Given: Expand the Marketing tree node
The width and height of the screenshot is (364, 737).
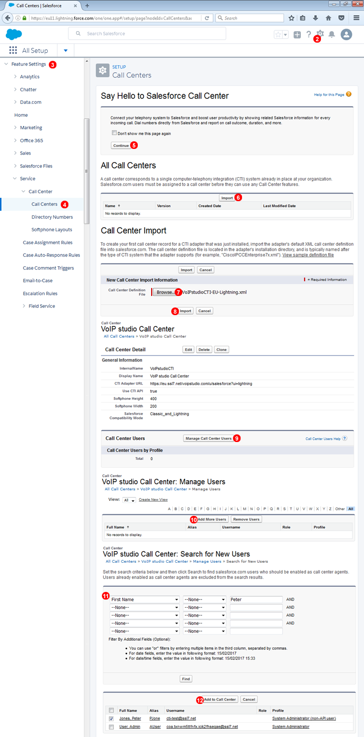Looking at the screenshot, I should point(15,127).
